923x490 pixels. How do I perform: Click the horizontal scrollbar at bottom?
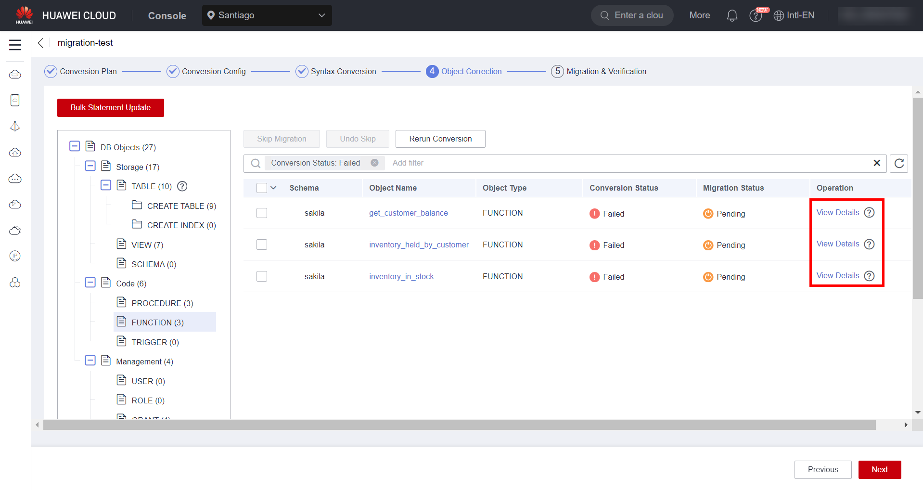[459, 425]
